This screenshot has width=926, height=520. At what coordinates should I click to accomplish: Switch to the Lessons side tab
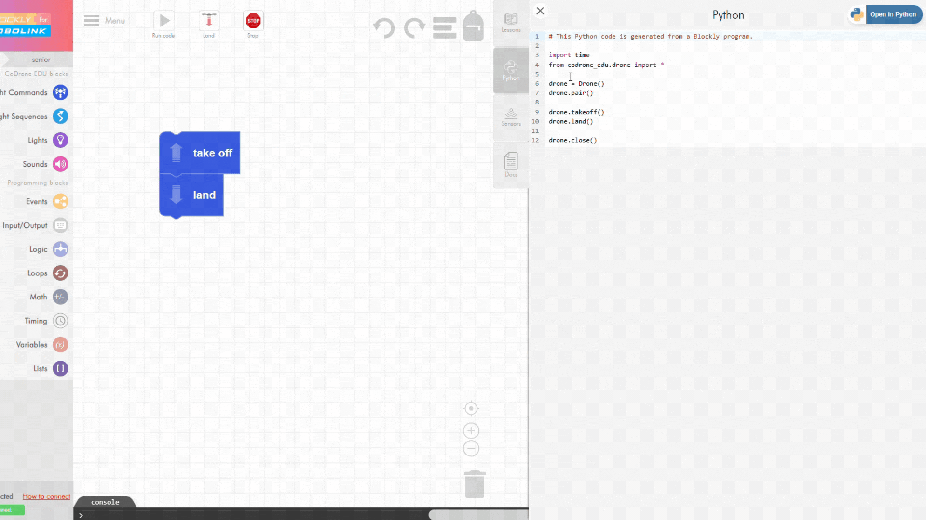tap(511, 23)
